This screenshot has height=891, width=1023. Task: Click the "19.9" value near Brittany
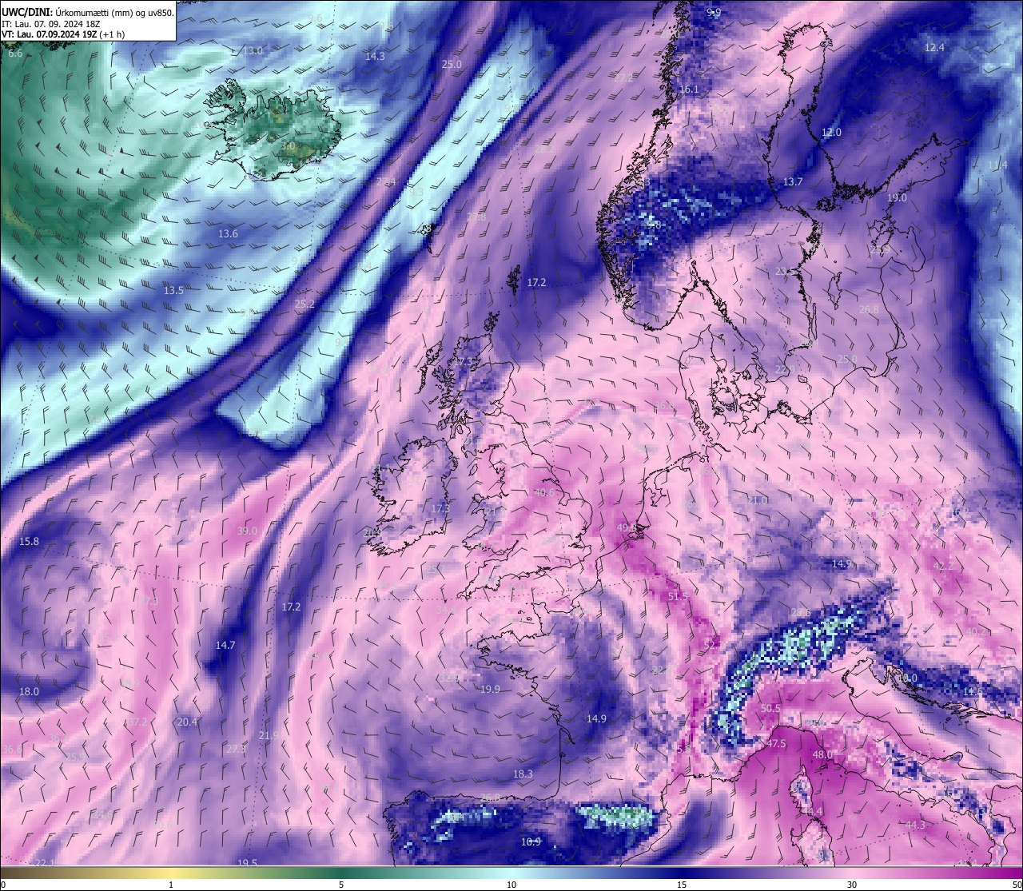pyautogui.click(x=490, y=690)
